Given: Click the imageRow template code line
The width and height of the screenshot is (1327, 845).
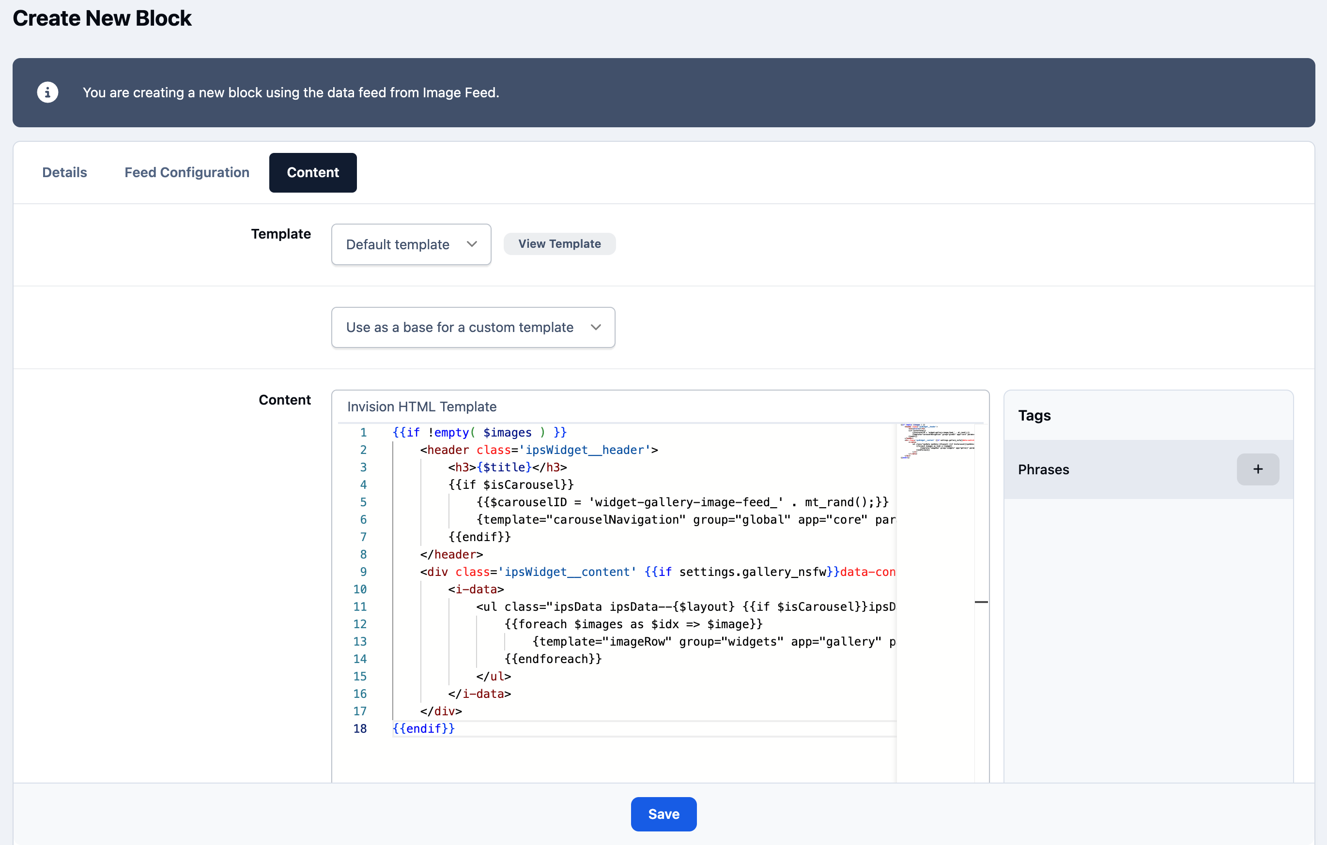Looking at the screenshot, I should point(714,641).
